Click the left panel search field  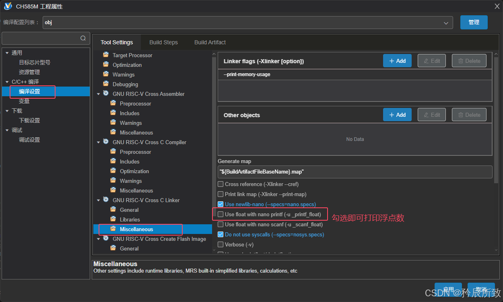[46, 38]
